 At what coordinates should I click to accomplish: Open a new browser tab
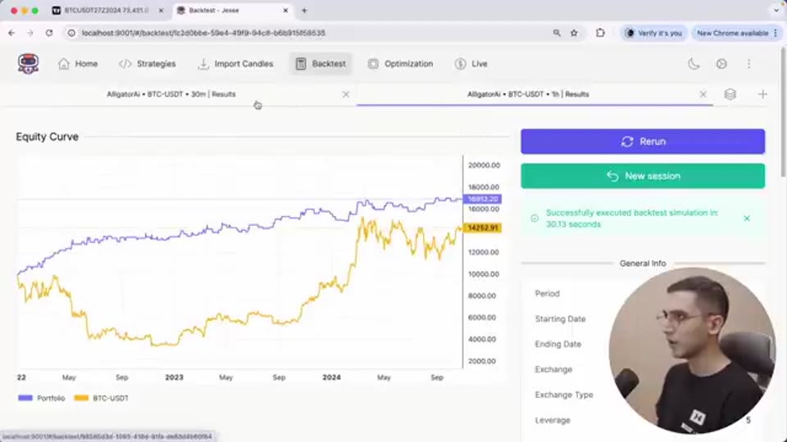(x=304, y=10)
